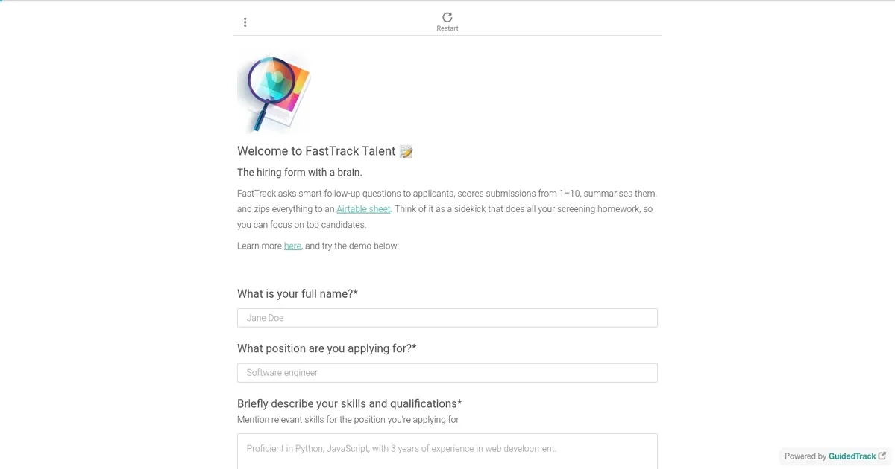Viewport: 895px width, 469px height.
Task: Click the Restart text label
Action: pos(447,29)
